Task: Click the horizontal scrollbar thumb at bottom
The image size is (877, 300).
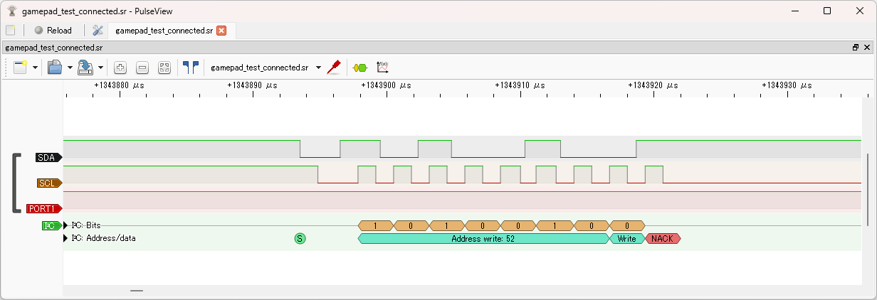Action: [x=137, y=291]
